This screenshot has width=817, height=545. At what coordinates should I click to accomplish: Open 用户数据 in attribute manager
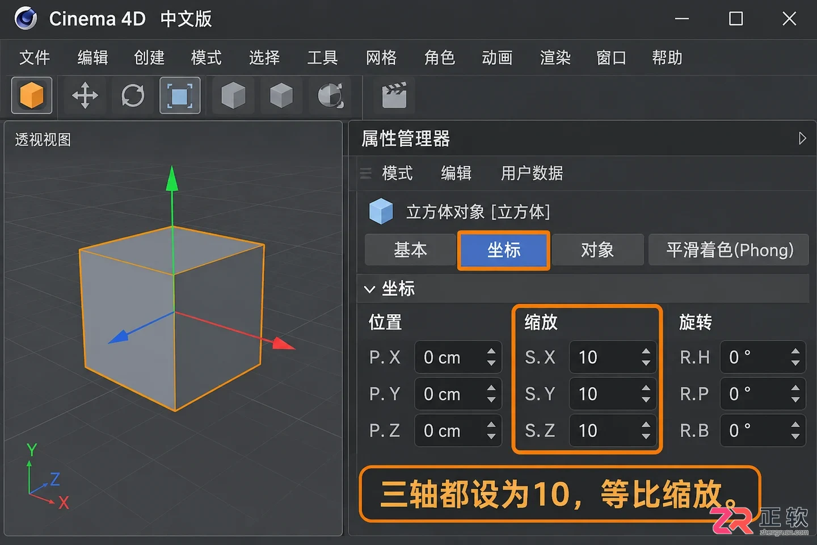click(532, 173)
